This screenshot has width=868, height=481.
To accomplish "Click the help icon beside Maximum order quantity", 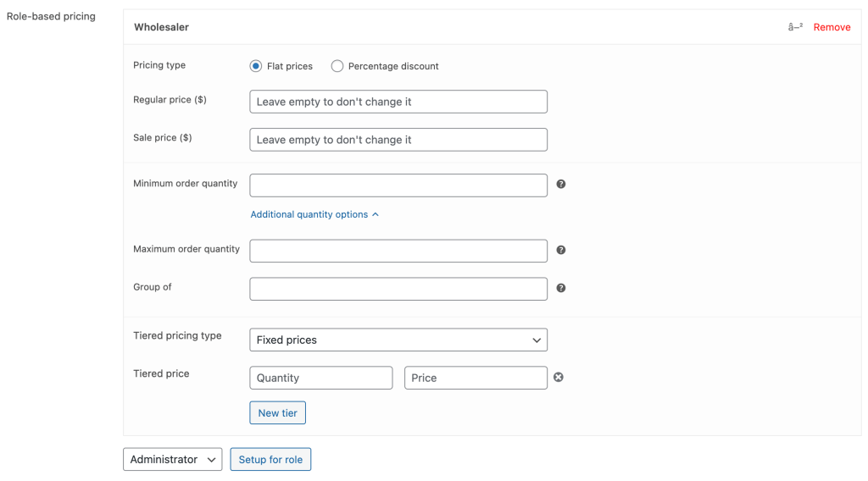I will [x=560, y=250].
